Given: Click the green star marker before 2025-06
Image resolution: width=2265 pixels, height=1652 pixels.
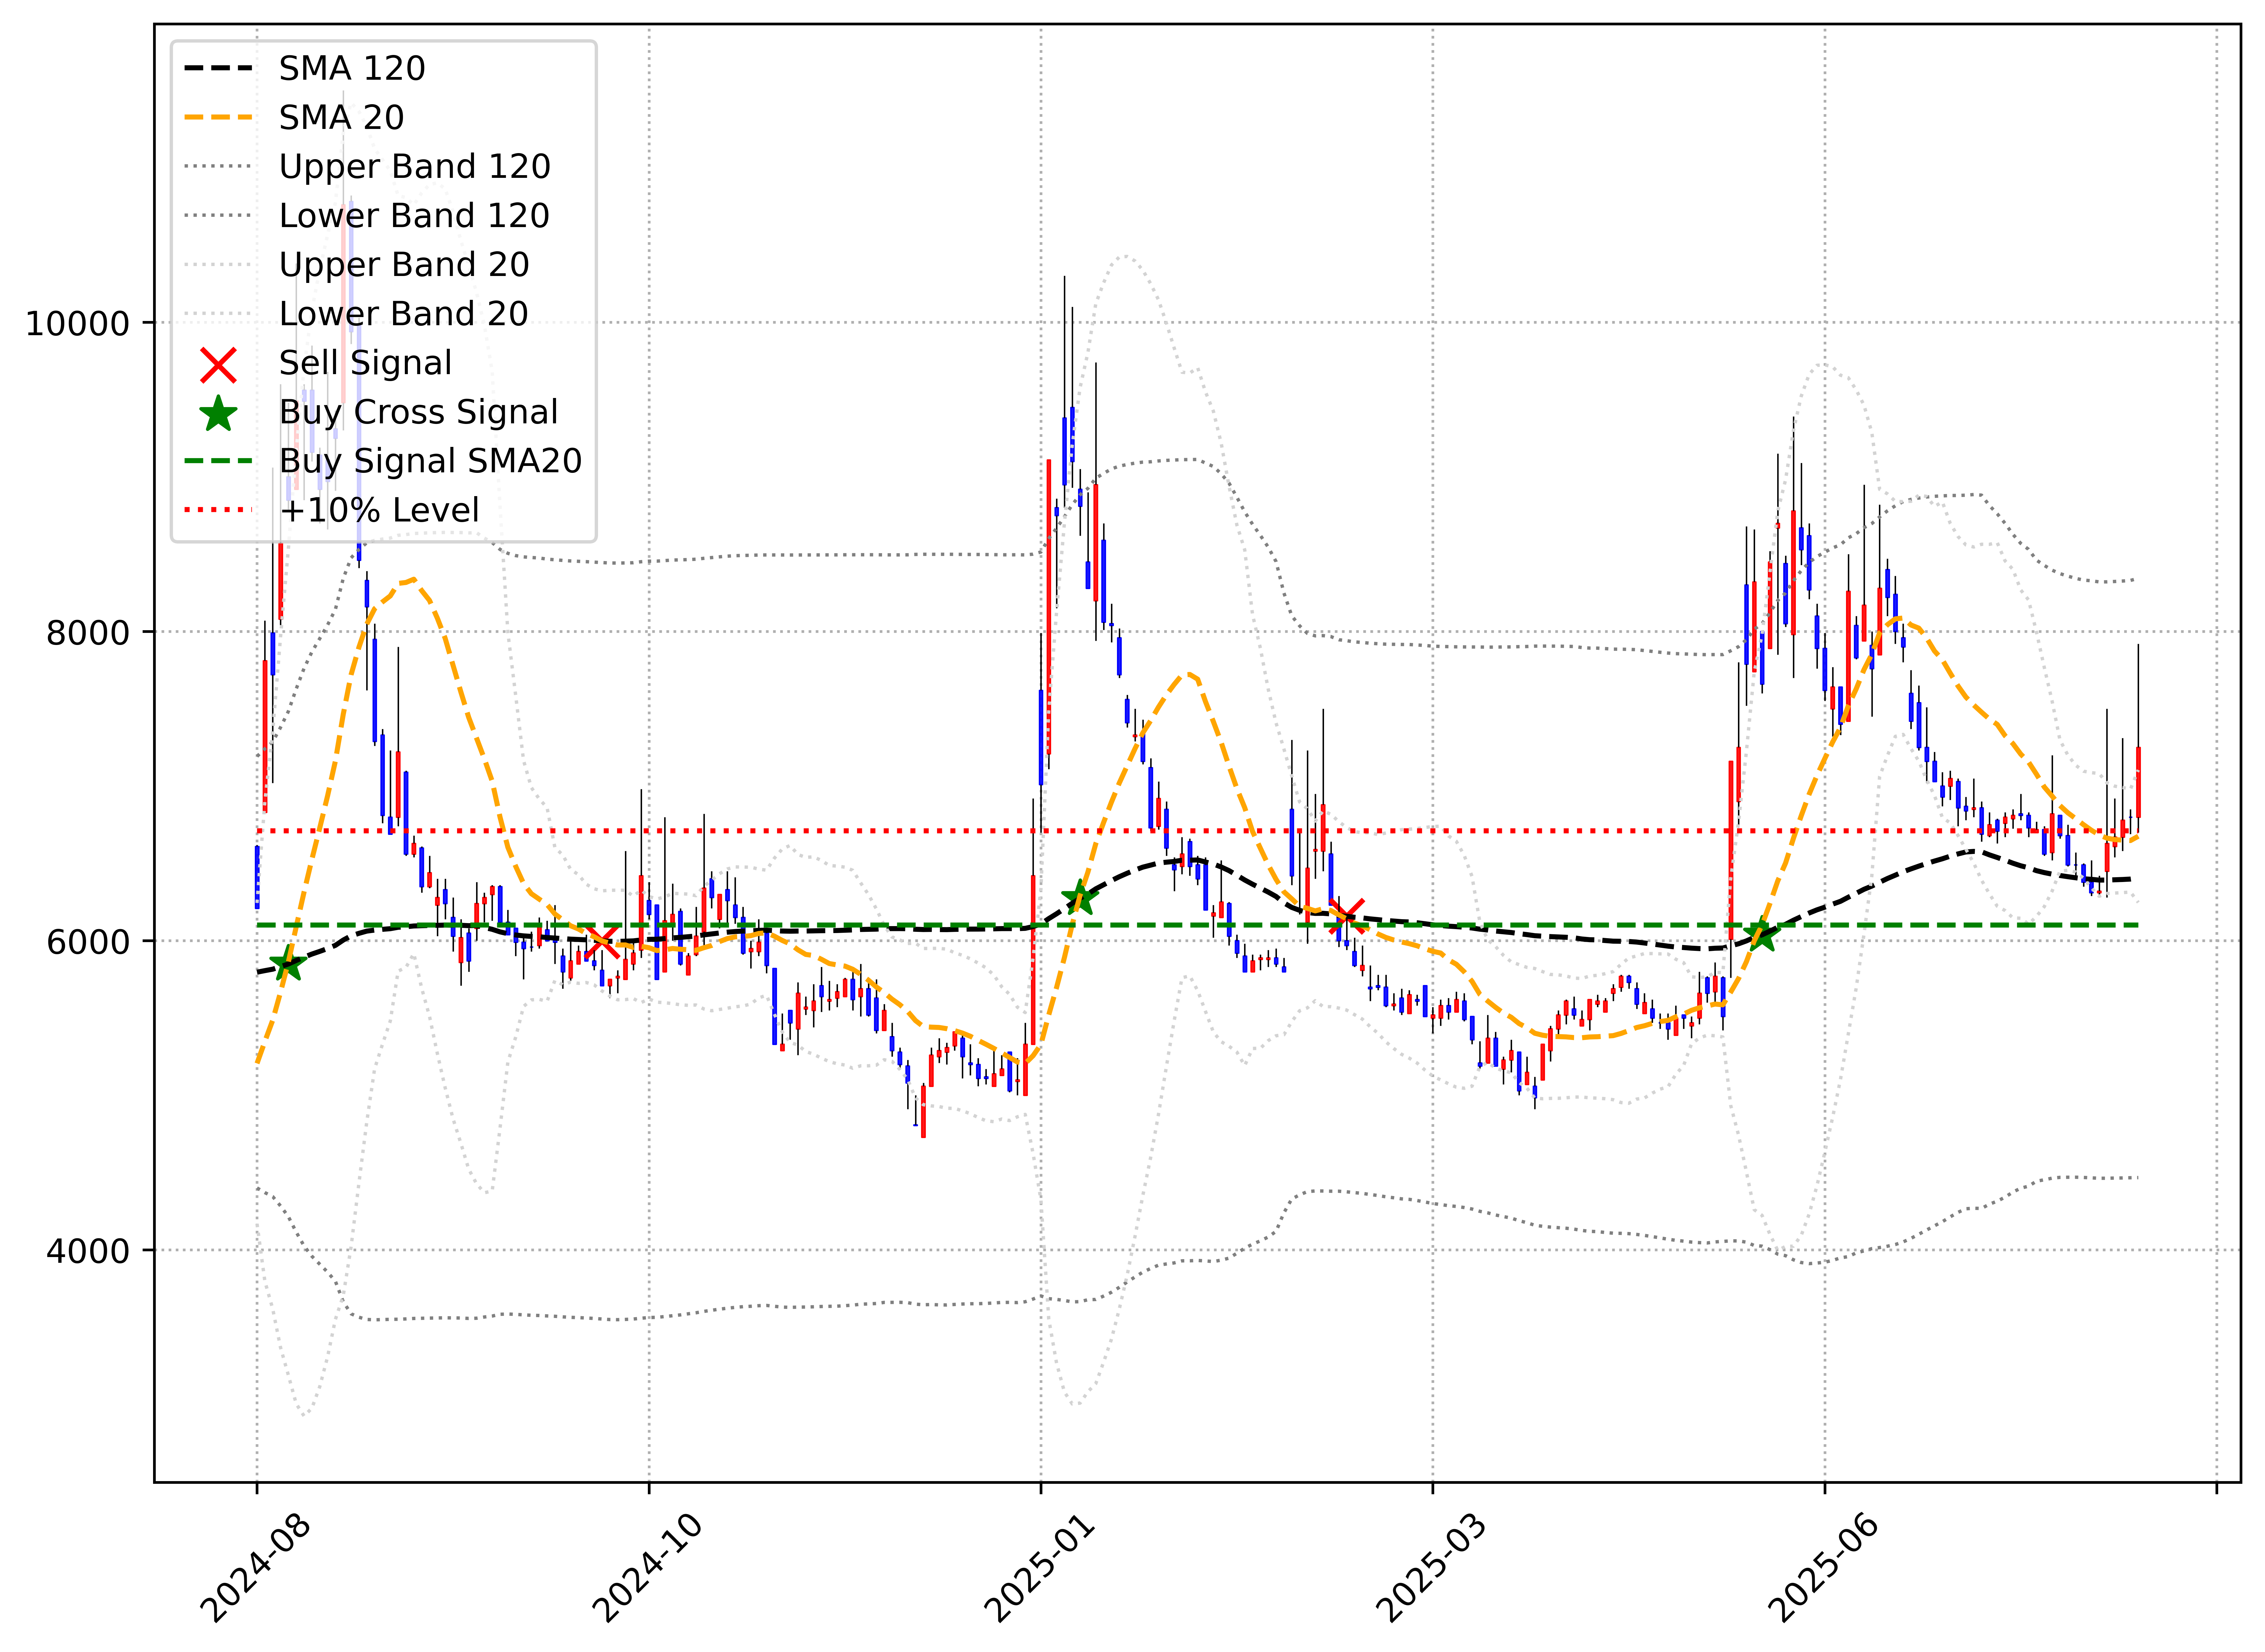Looking at the screenshot, I should coord(1762,935).
